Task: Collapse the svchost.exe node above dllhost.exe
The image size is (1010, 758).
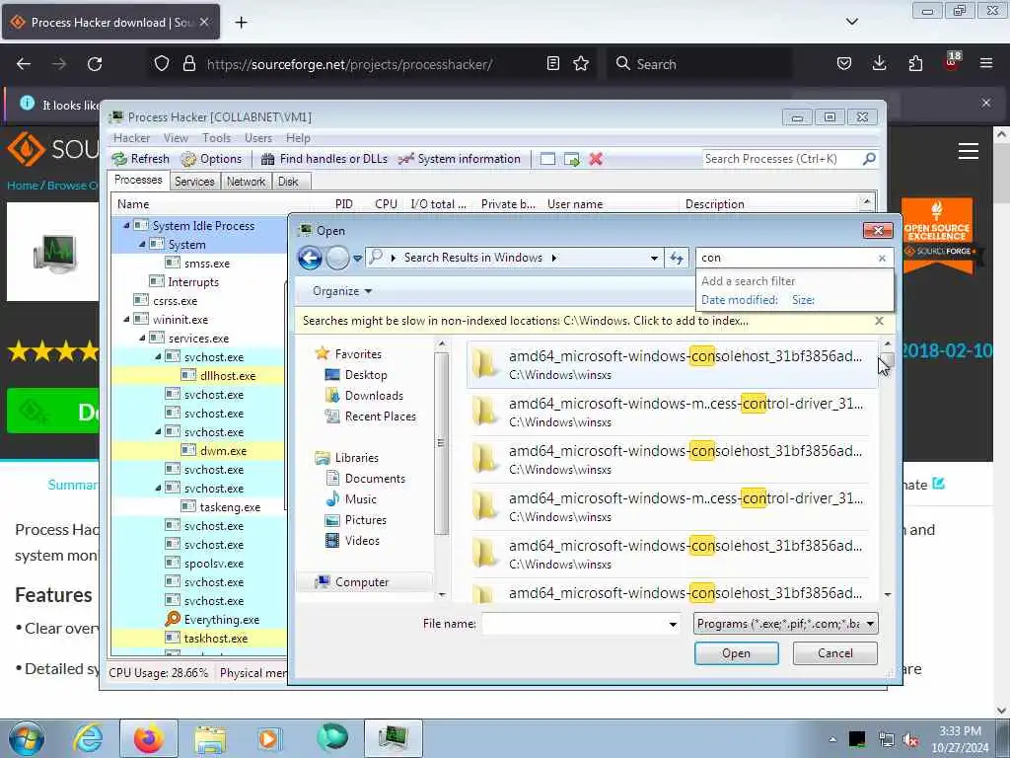Action: point(158,357)
